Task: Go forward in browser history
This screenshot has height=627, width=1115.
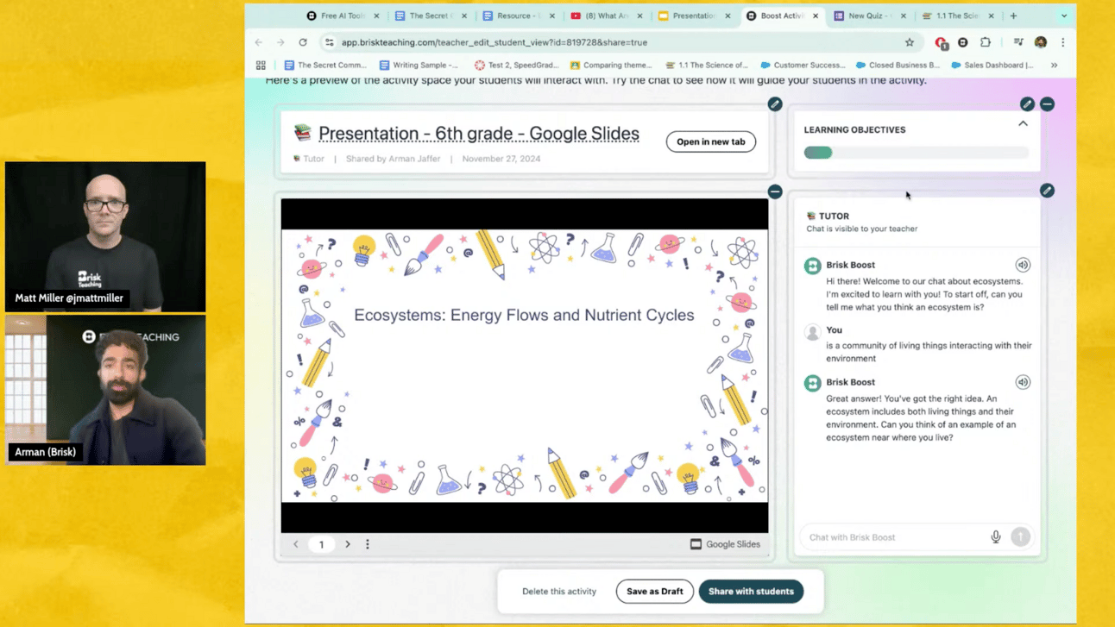Action: [280, 42]
